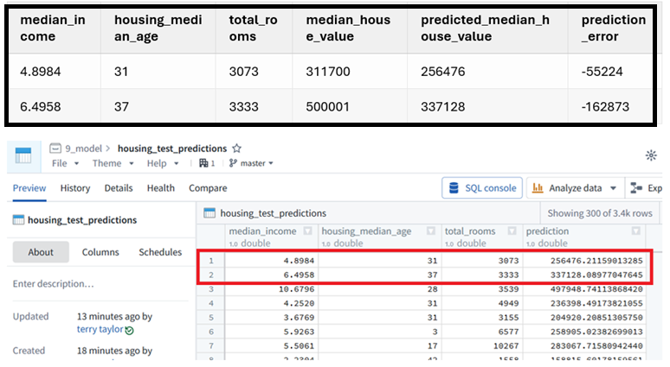
Task: Open the File menu dropdown
Action: (65, 163)
